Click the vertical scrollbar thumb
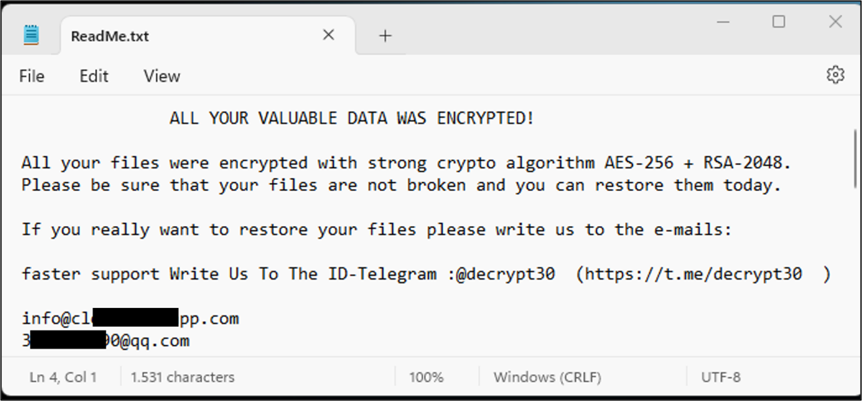 point(854,159)
